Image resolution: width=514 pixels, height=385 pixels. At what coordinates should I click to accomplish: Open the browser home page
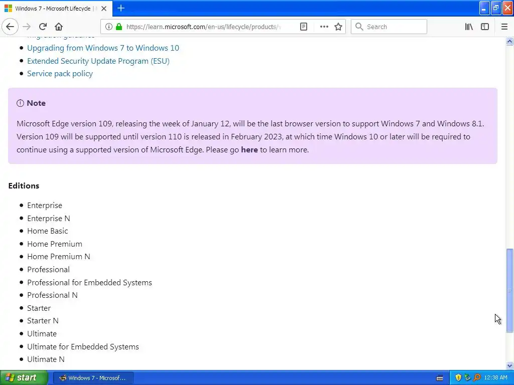tap(59, 27)
